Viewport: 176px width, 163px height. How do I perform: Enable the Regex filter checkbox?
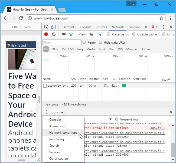pos(84,42)
